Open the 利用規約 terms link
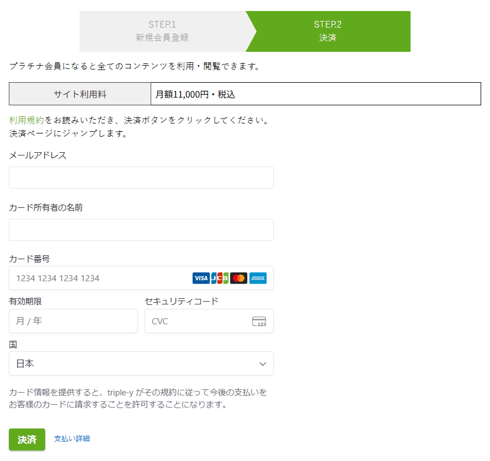490x461 pixels. [26, 120]
